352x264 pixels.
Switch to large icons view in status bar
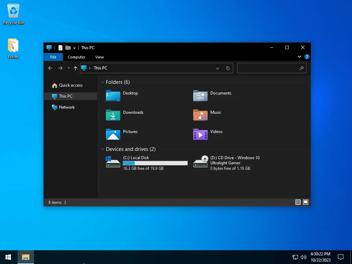pyautogui.click(x=306, y=202)
